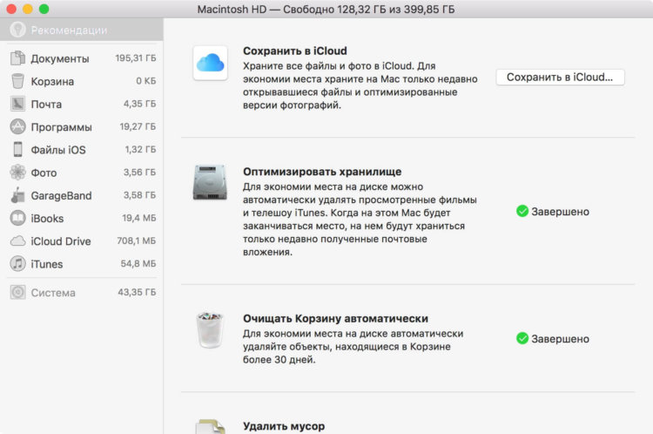This screenshot has height=434, width=653.
Task: Click green checkmark next to Оптимизировать хранилище
Action: pyautogui.click(x=522, y=212)
